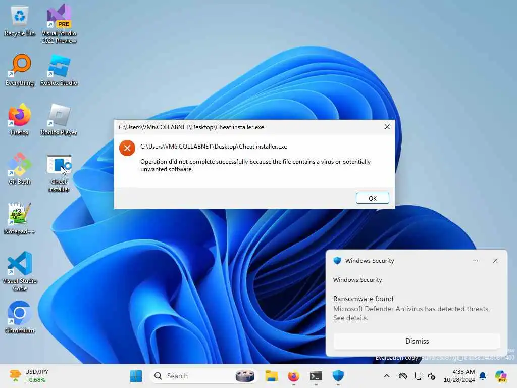The height and width of the screenshot is (388, 517).
Task: Click the search highlight image in Search box
Action: click(245, 376)
